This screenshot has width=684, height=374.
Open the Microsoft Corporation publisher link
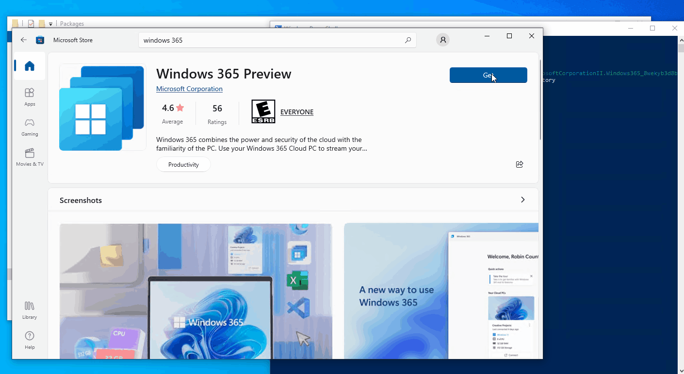point(189,89)
